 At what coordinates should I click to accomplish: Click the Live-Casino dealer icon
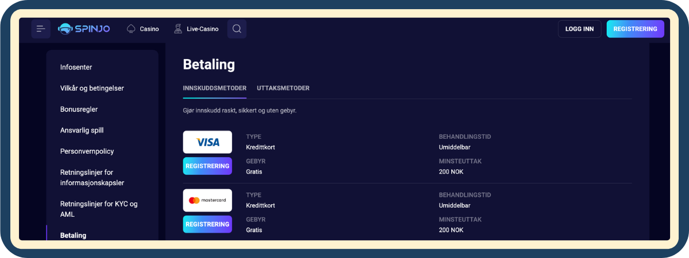coord(178,29)
